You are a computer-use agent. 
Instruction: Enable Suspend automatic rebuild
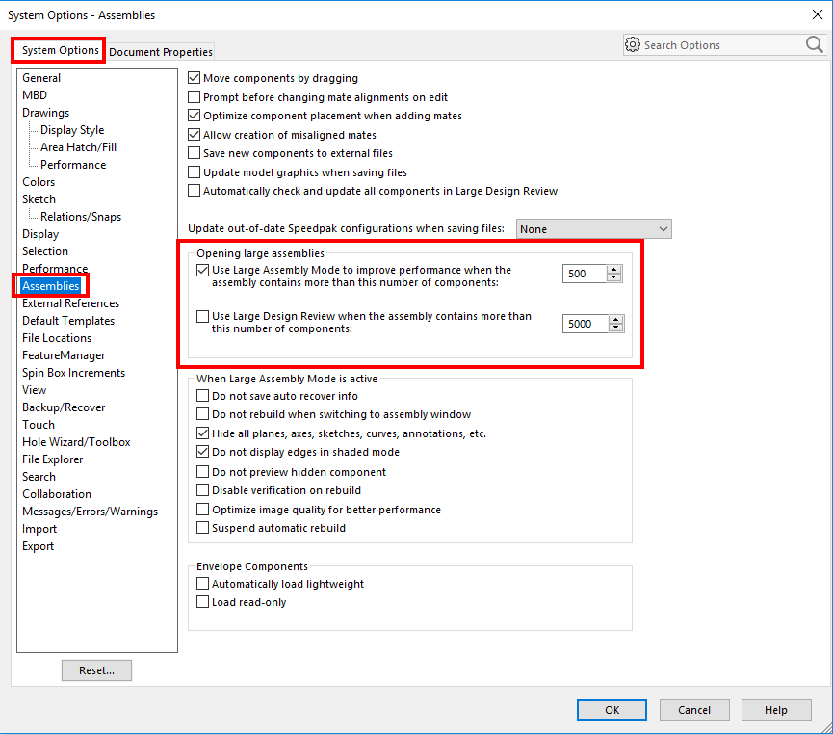202,528
